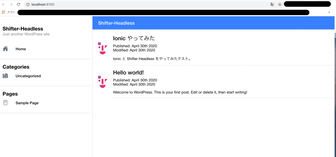Click the Uncategorized library books icon

(x=5, y=76)
